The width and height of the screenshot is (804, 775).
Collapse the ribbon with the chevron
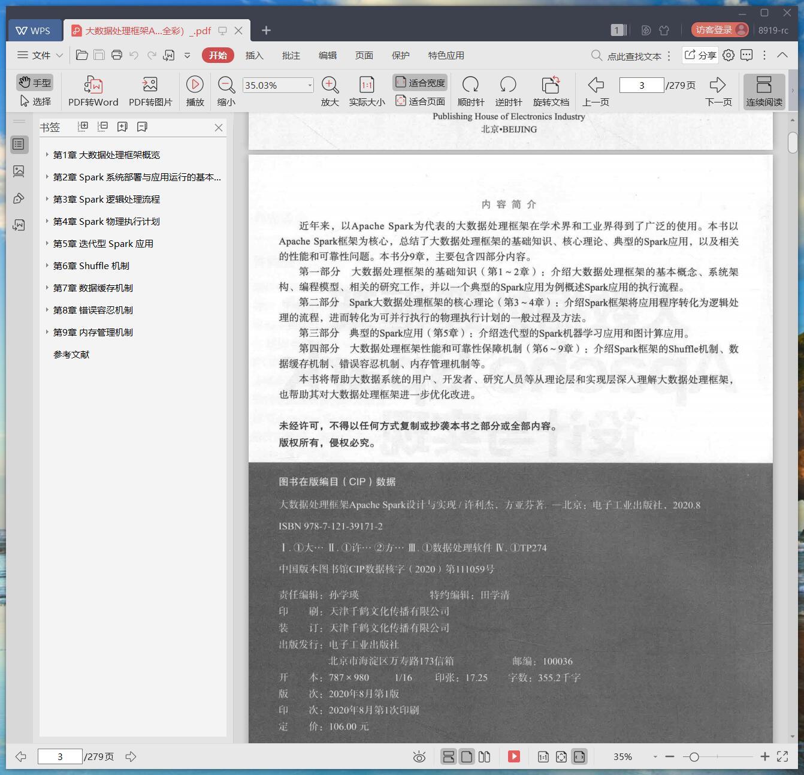[x=782, y=55]
